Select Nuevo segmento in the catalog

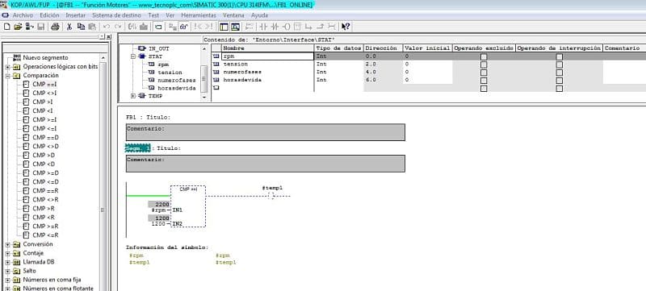[45, 57]
